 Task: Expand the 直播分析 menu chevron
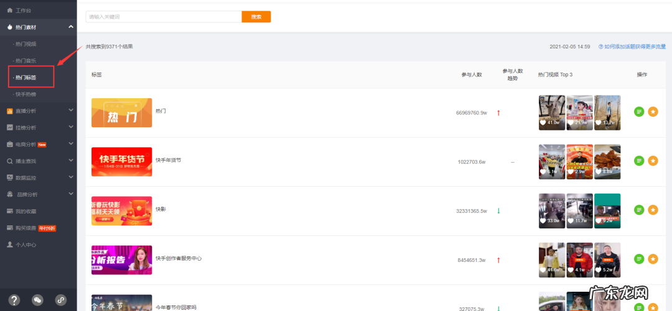(71, 110)
